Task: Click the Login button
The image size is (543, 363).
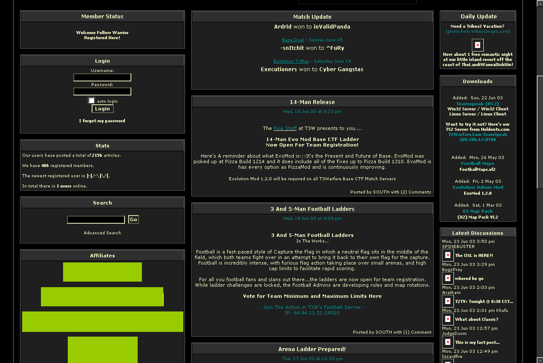Action: tap(102, 109)
